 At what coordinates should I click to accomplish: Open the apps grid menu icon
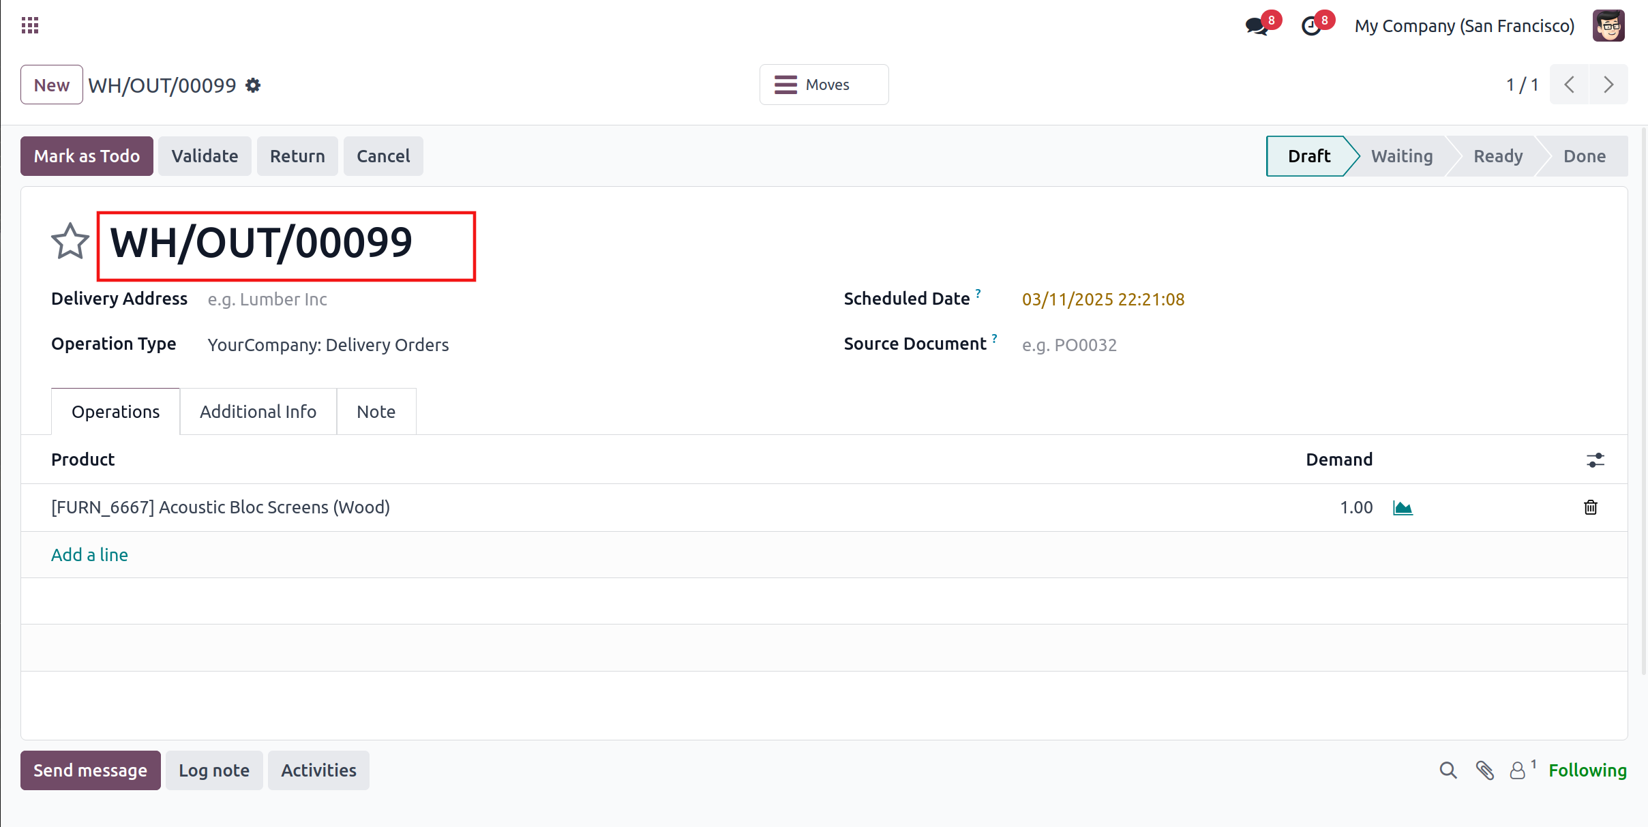pos(29,26)
